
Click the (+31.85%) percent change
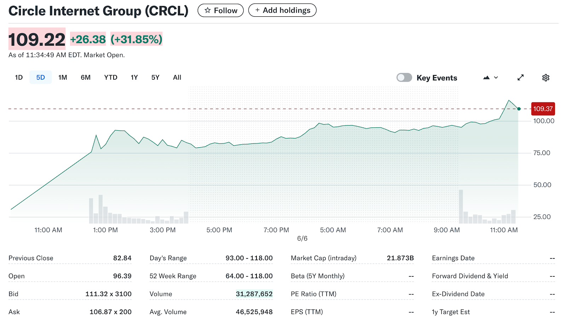click(136, 39)
